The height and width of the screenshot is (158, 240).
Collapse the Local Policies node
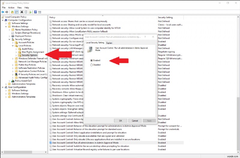[13, 46]
